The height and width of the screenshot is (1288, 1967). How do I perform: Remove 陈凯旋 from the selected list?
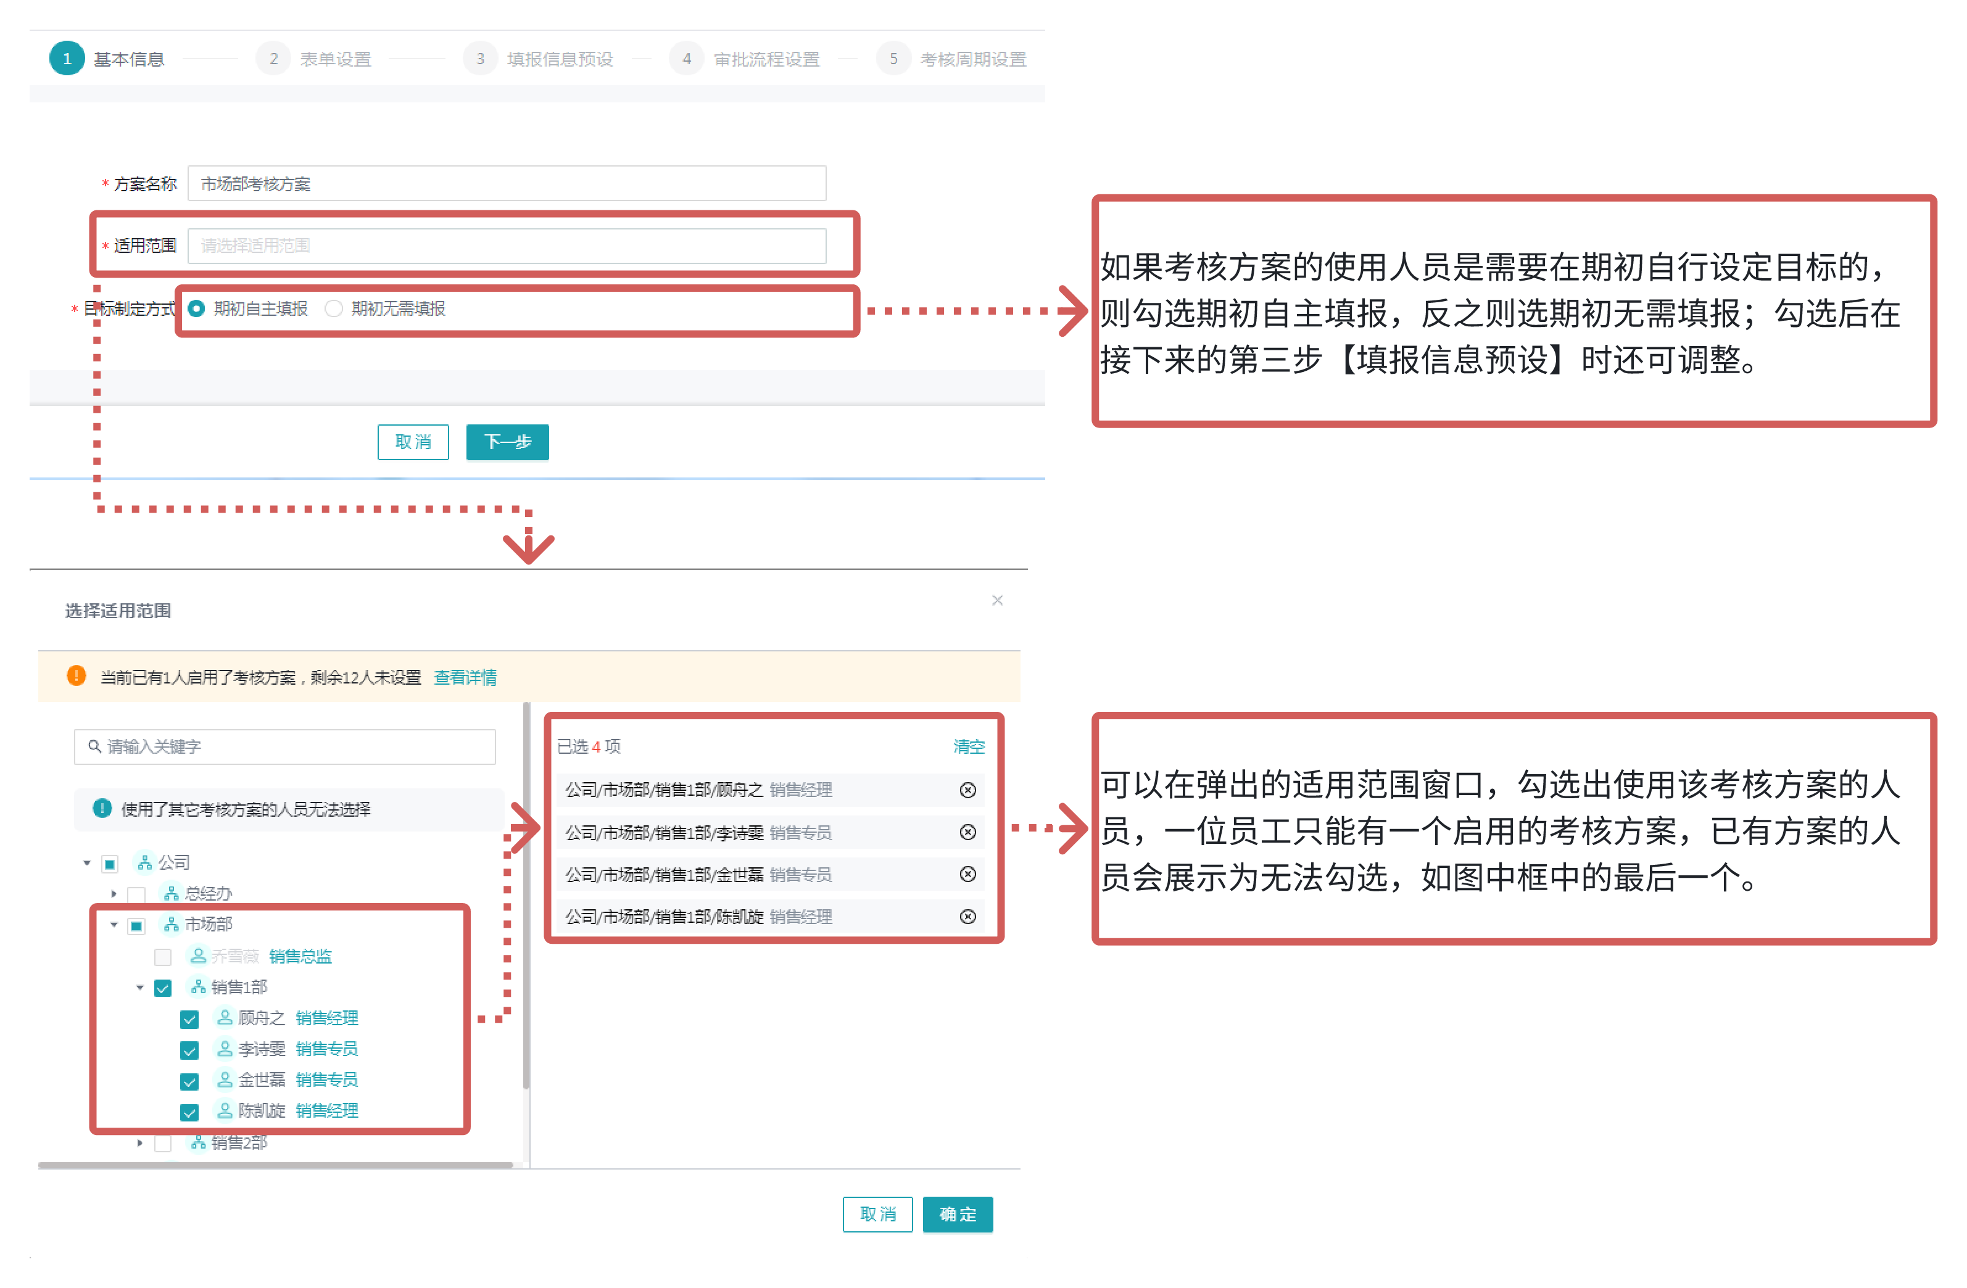[x=968, y=917]
